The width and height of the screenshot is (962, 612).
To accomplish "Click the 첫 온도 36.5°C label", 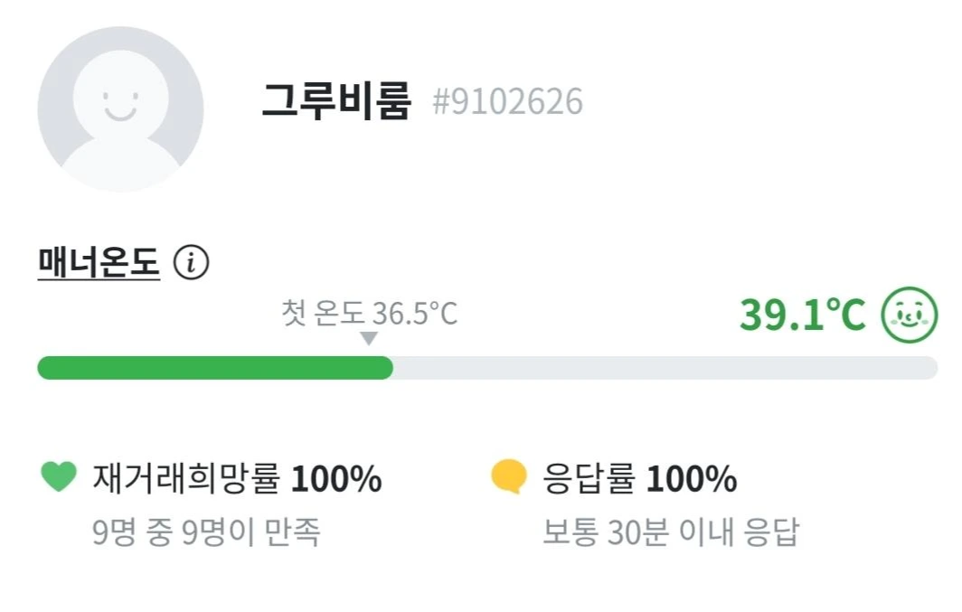I will point(369,314).
